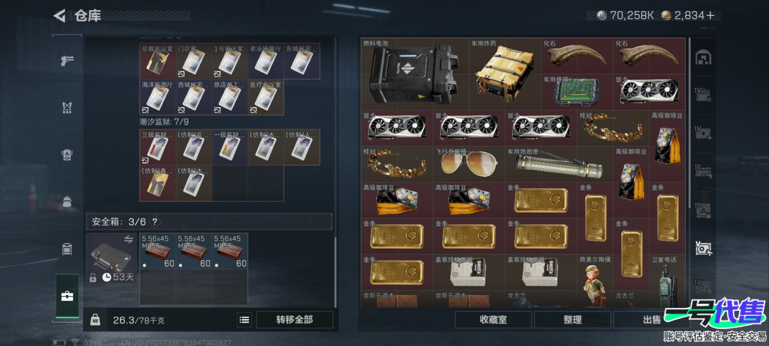769x346 pixels.
Task: Add currency with the plus beside 2,834
Action: pos(710,15)
